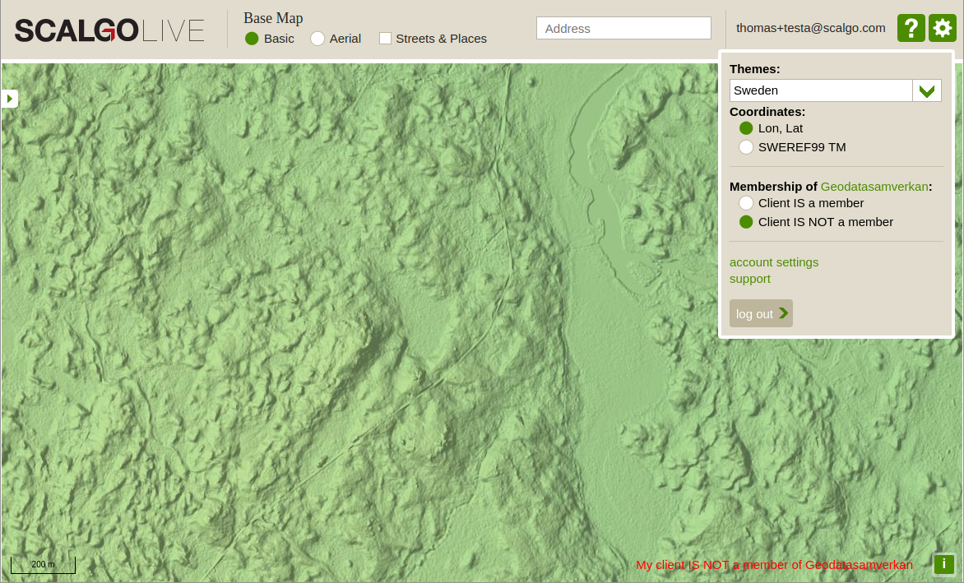This screenshot has width=964, height=583.
Task: Click the 200 m scale bar
Action: pyautogui.click(x=43, y=565)
